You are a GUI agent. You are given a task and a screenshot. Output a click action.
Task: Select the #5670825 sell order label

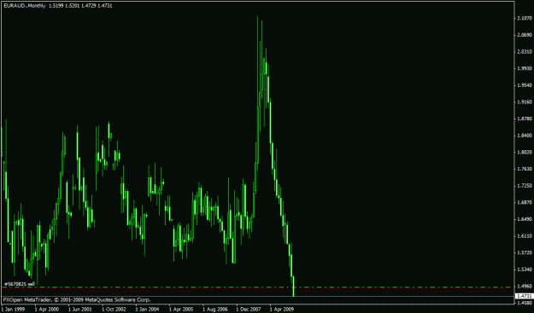click(x=20, y=284)
